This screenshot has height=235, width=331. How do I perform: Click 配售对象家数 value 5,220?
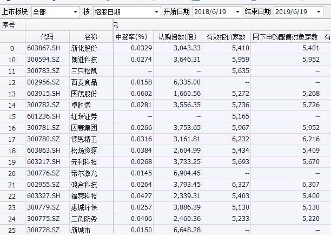pyautogui.click(x=311, y=219)
